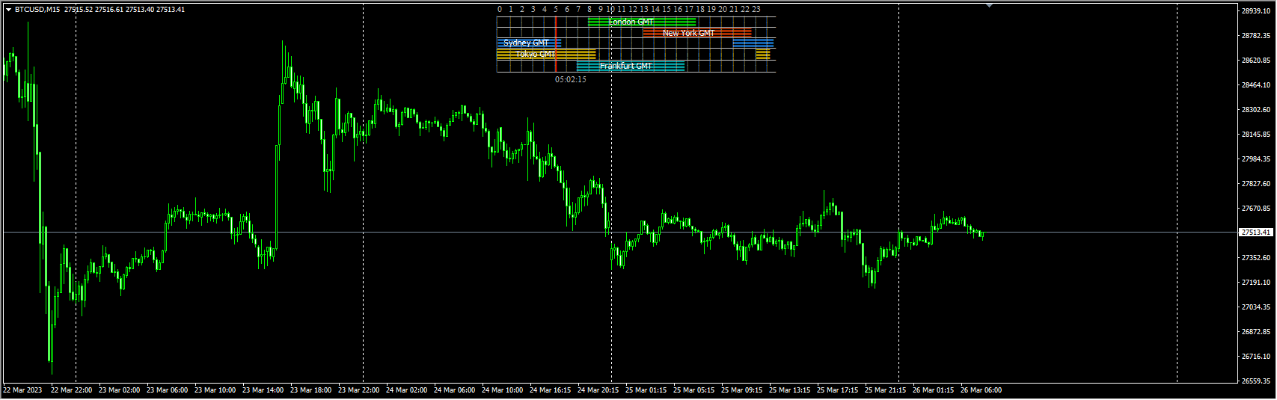Click the yellow Tokyo GMT session label
Screen dimensions: 1277x400
click(x=536, y=55)
